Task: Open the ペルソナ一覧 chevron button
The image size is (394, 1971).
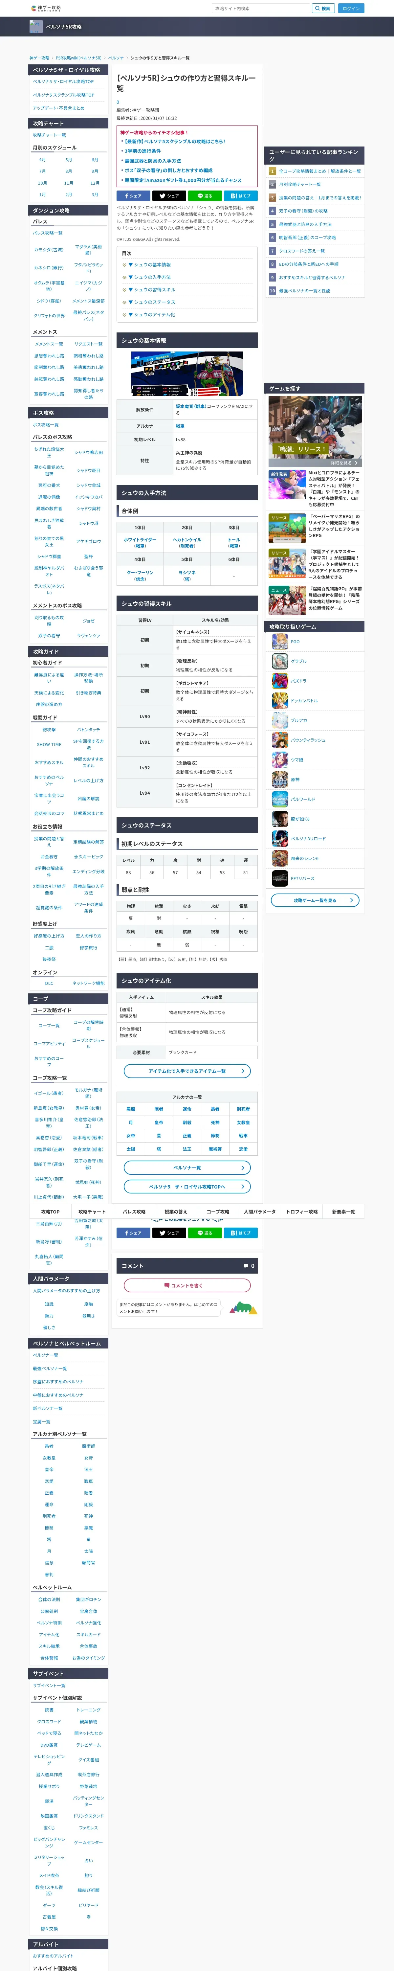Action: tap(187, 1167)
